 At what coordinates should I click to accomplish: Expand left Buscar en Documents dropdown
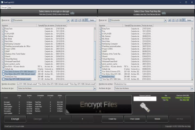[68, 20]
